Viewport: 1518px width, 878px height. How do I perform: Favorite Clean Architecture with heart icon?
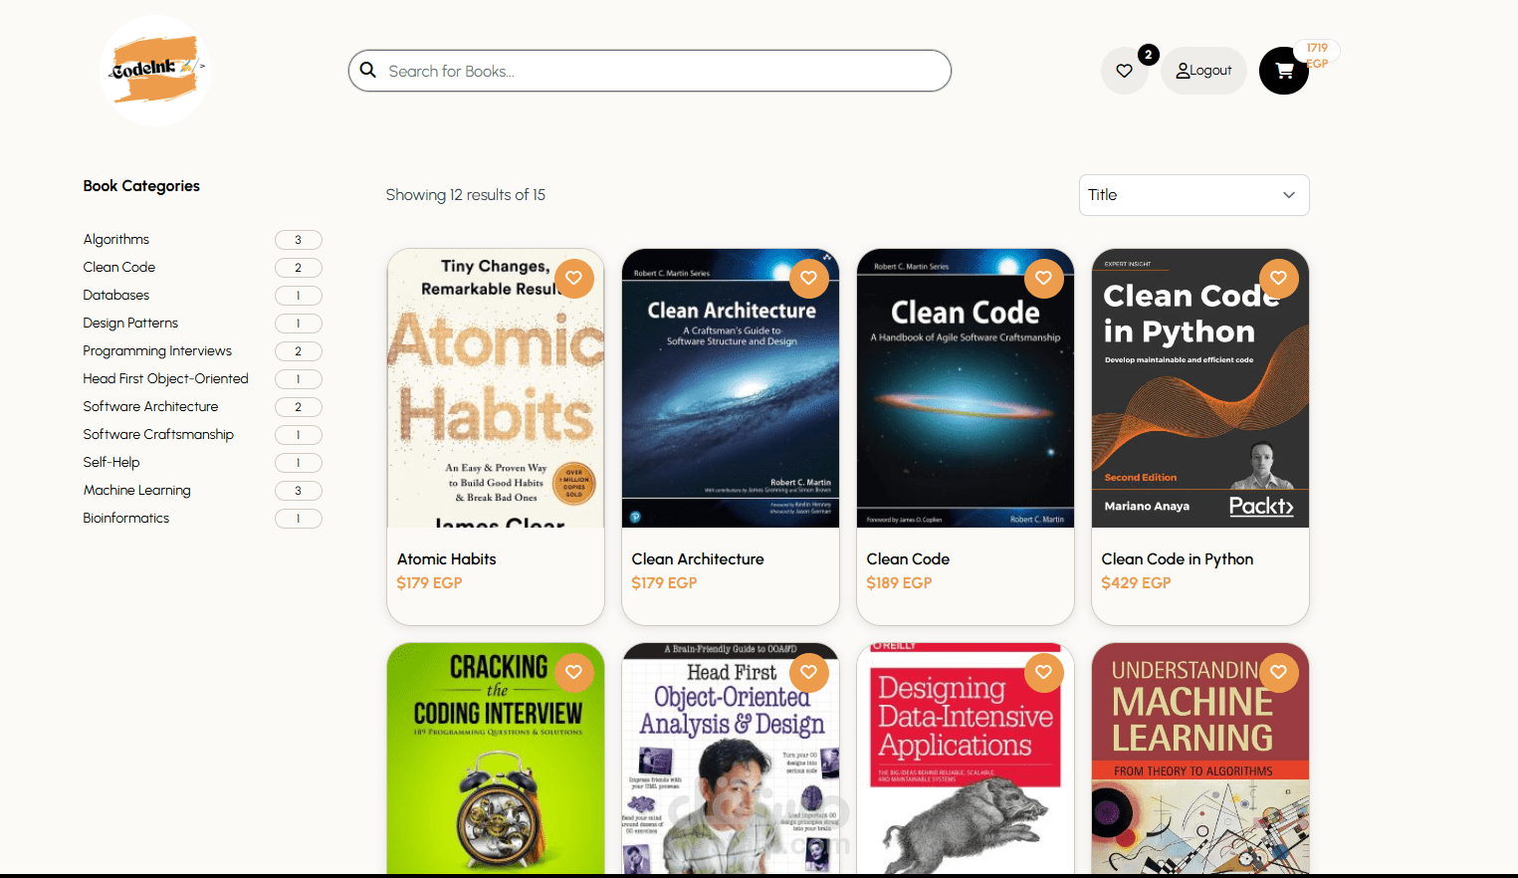point(809,279)
